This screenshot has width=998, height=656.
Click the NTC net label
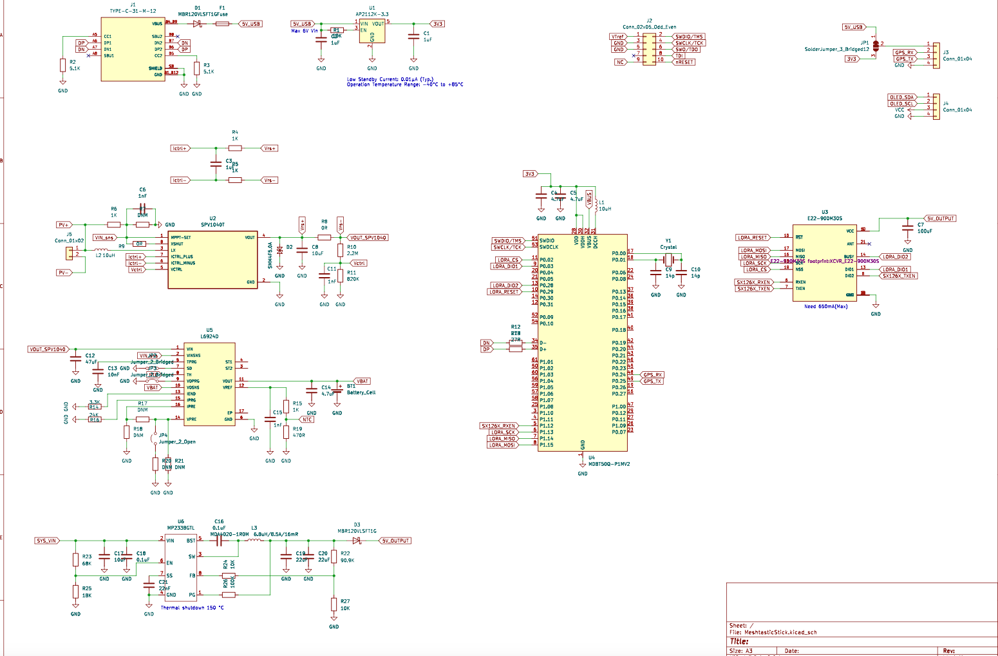308,420
